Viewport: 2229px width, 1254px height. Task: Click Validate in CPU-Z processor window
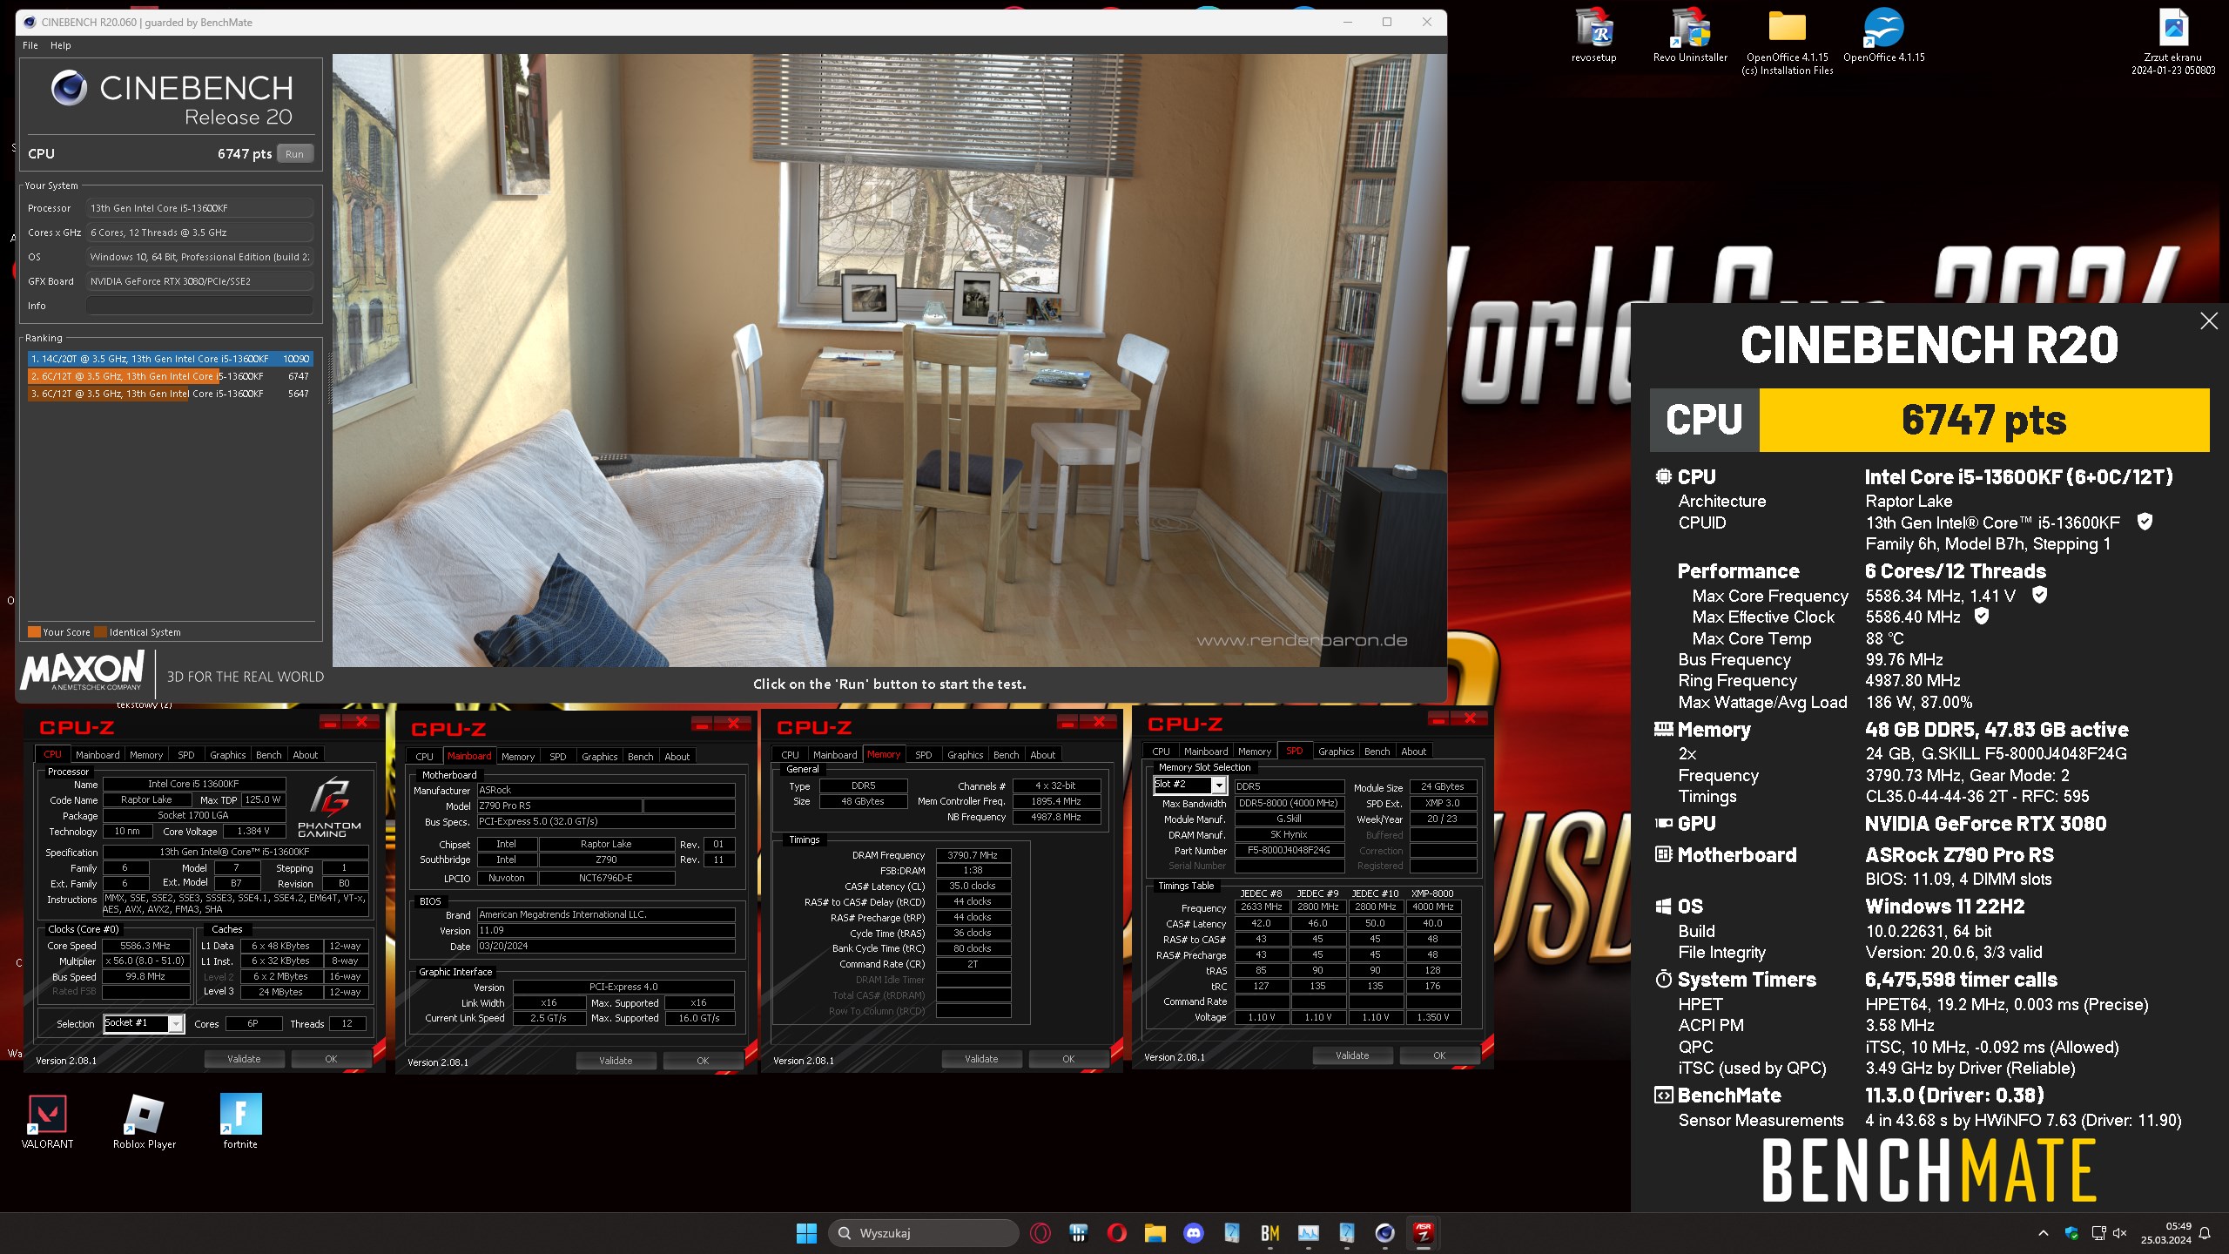click(244, 1059)
